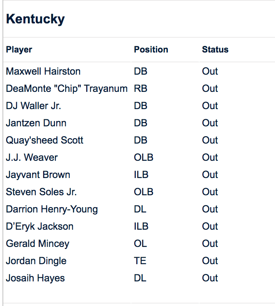
Task: Click Steven Soles Jr.'s name
Action: click(41, 192)
